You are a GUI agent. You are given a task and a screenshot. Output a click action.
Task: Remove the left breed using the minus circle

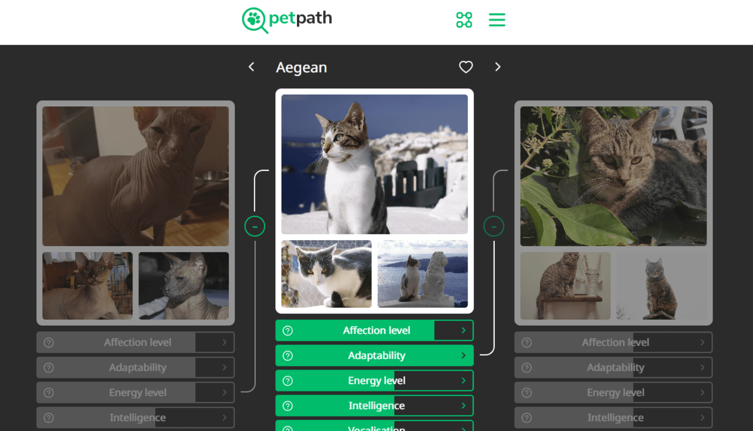click(x=255, y=226)
